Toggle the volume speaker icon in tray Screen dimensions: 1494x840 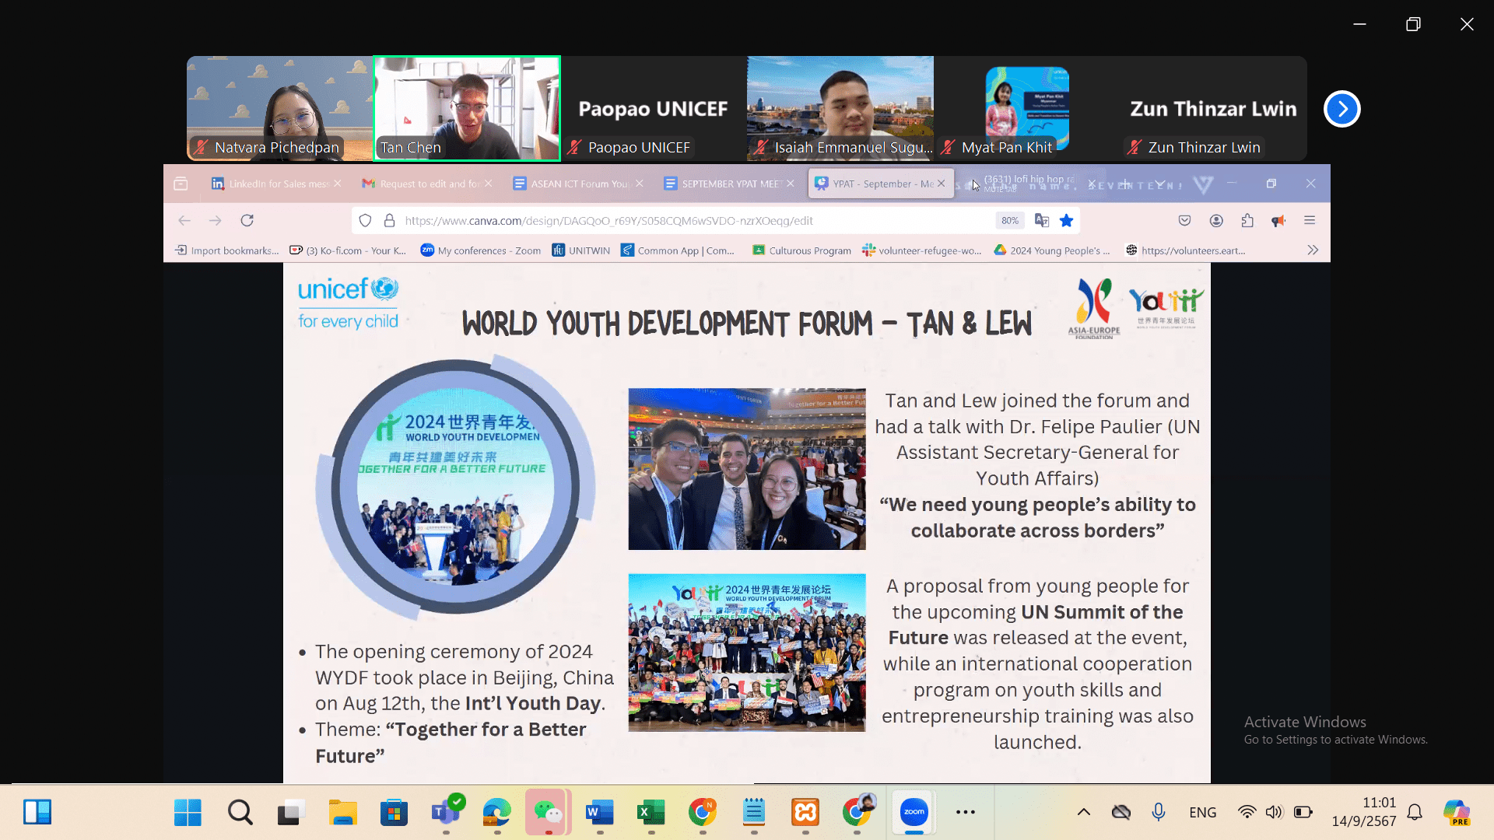1273,813
